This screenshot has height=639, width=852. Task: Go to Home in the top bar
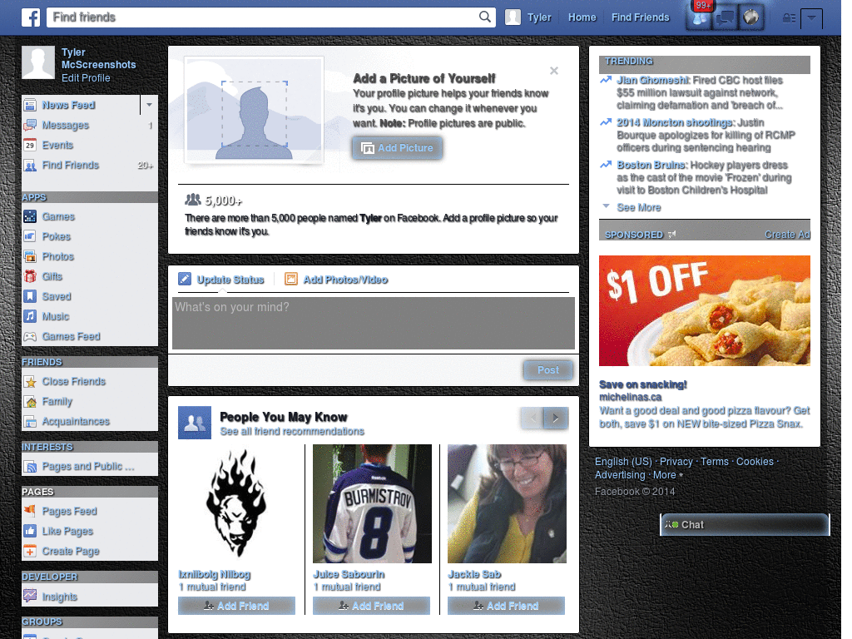click(x=582, y=17)
